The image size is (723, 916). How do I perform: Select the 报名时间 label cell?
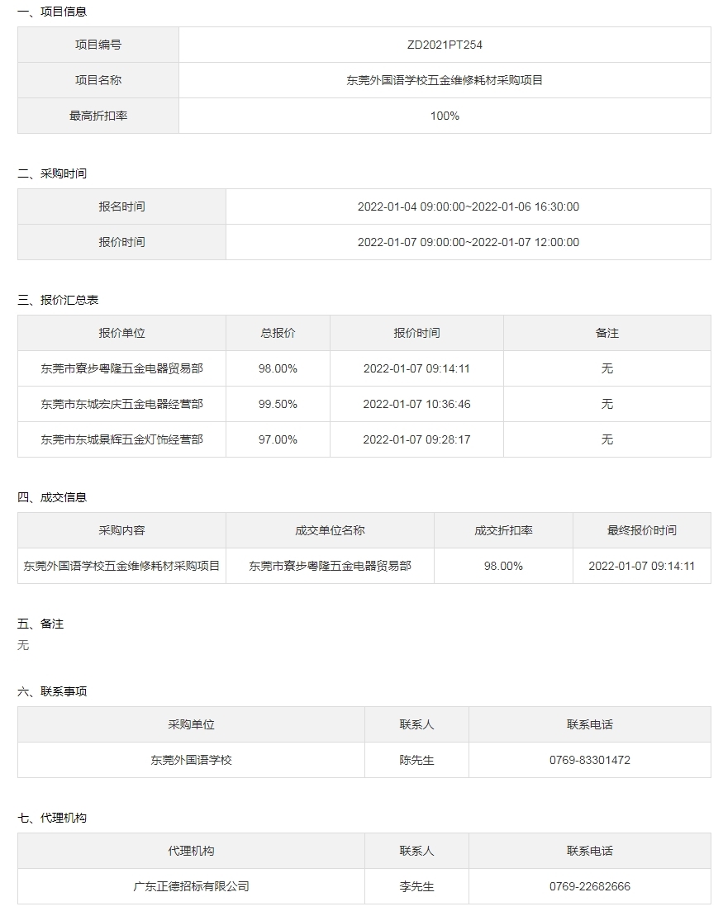click(121, 206)
